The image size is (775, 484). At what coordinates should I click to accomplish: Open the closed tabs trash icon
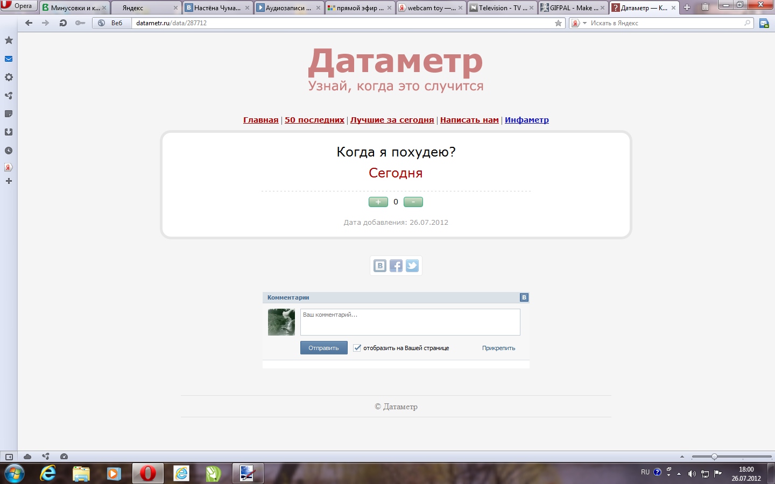click(x=705, y=8)
